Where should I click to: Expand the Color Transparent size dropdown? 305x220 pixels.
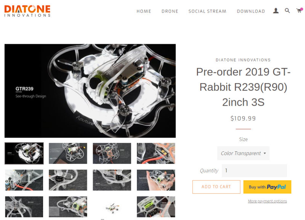pyautogui.click(x=243, y=153)
